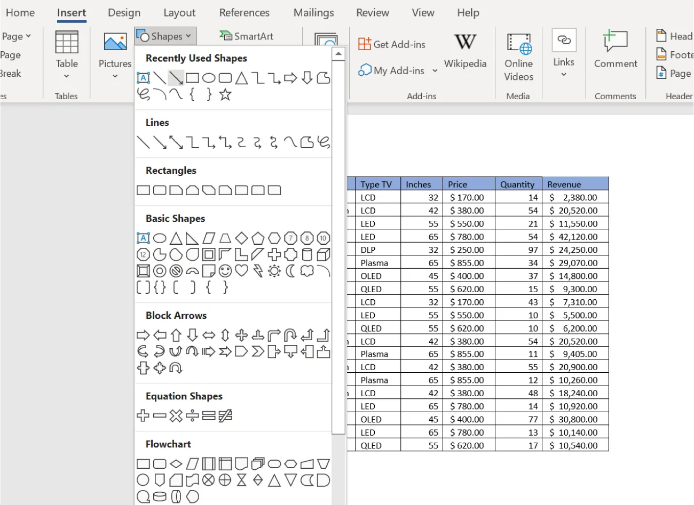This screenshot has width=694, height=505.
Task: Select the cylinder shape under Flowchart
Action: click(159, 496)
